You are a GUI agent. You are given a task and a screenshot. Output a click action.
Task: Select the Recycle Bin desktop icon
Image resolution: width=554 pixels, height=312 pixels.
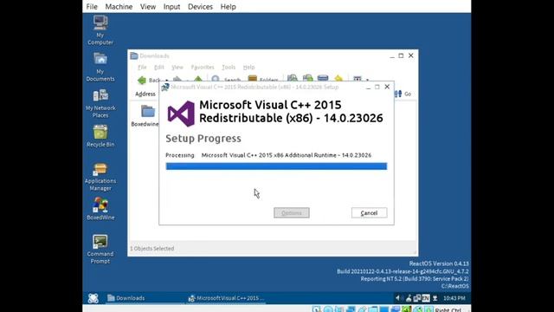tap(100, 136)
